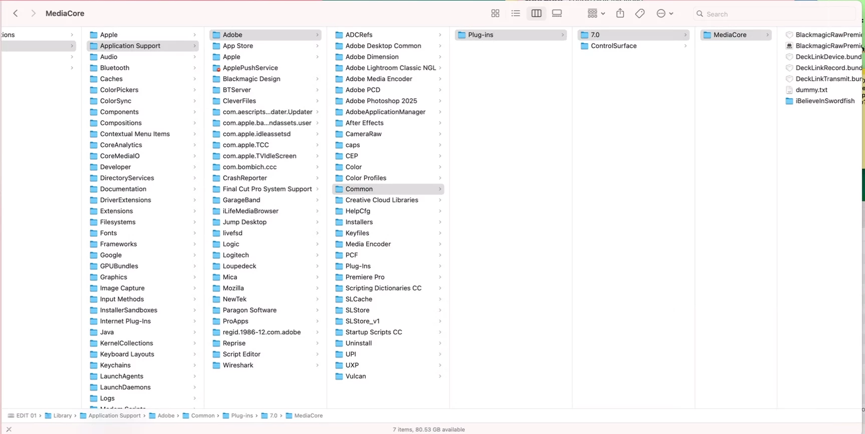The height and width of the screenshot is (434, 865).
Task: Click the Share toolbar icon
Action: 620,14
